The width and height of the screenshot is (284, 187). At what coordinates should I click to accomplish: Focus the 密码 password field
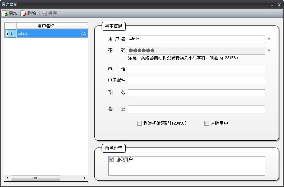tap(196, 51)
